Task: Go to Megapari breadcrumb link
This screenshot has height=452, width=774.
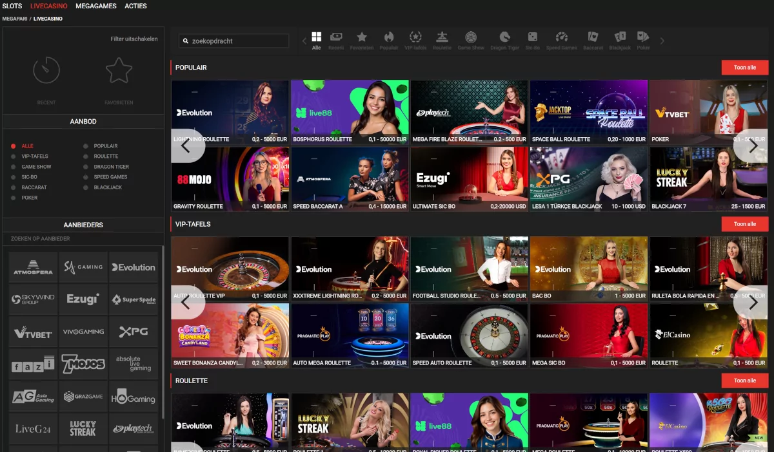Action: click(x=15, y=19)
